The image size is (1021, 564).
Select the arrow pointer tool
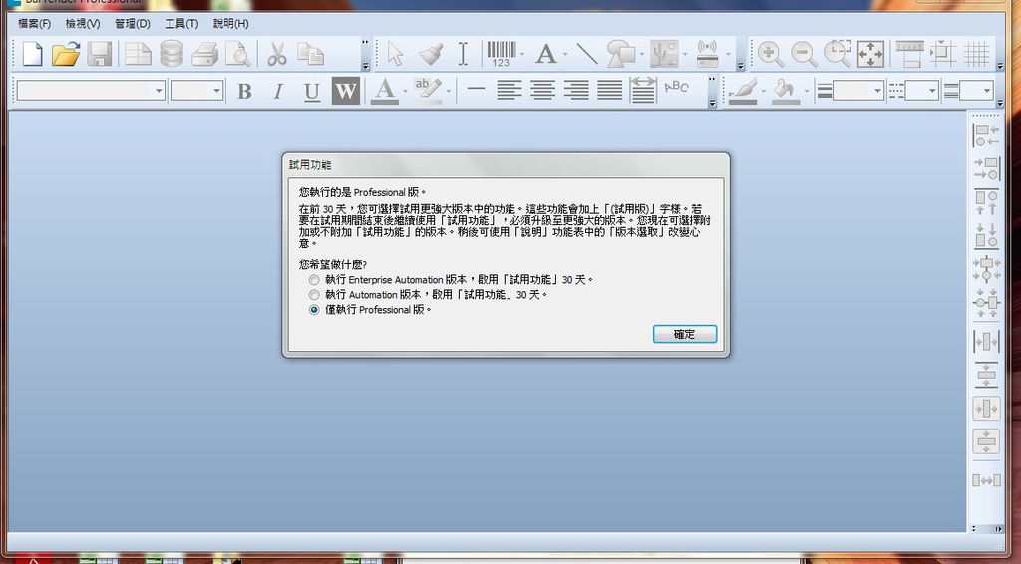tap(395, 54)
